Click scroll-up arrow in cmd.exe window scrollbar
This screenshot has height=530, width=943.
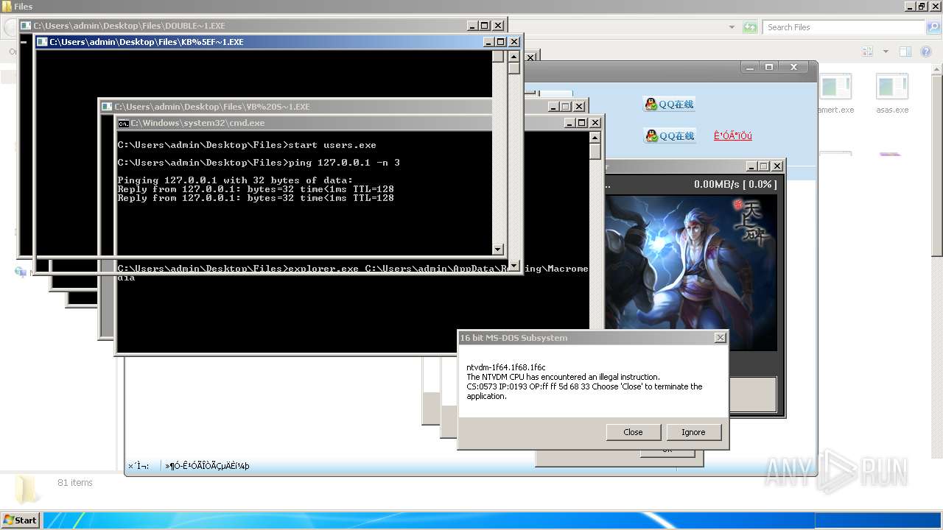tap(595, 138)
